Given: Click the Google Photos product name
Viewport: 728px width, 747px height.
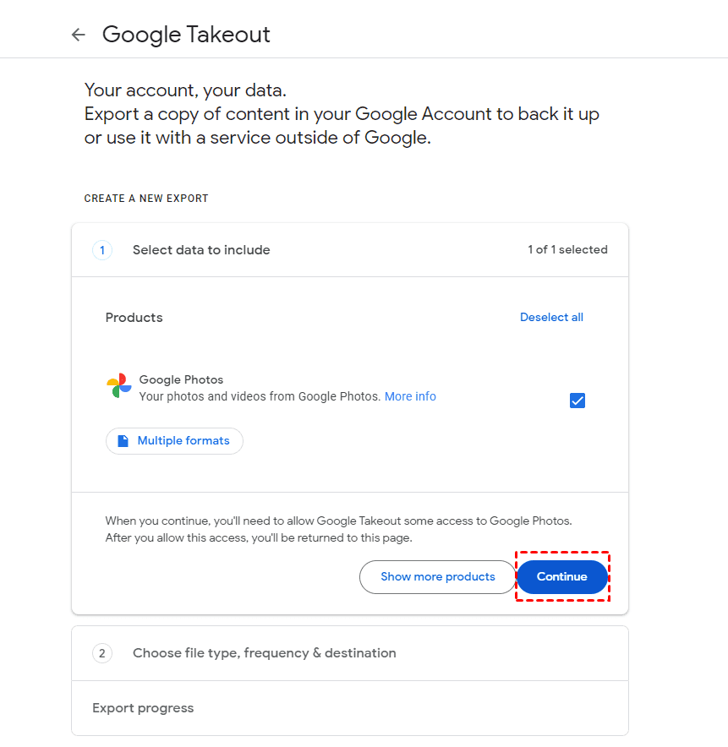Looking at the screenshot, I should pyautogui.click(x=181, y=380).
